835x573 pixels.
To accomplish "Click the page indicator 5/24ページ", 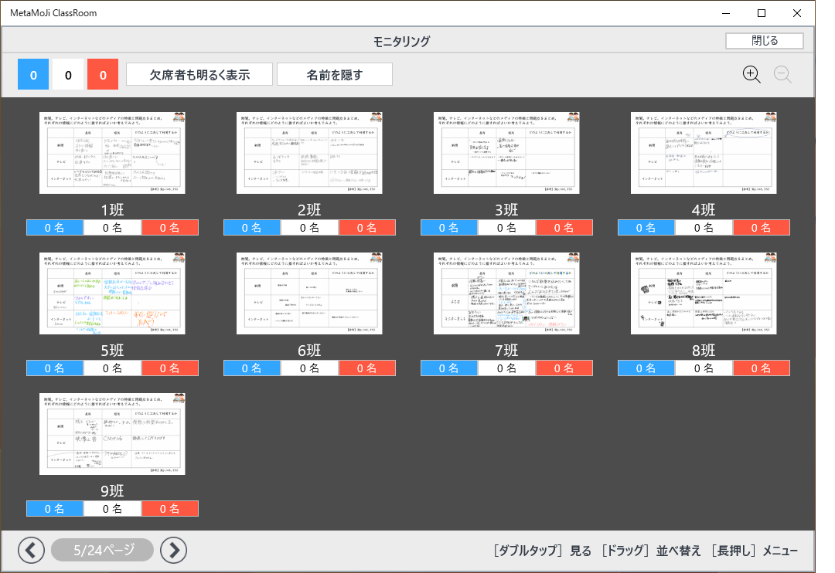I will click(x=103, y=550).
